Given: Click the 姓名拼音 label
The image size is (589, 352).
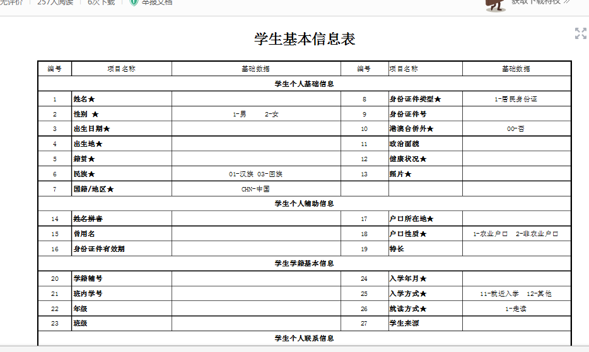Looking at the screenshot, I should (x=88, y=219).
